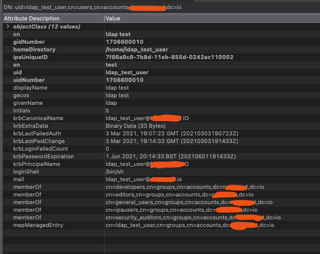Select the memberOf label for cn=developers row
The image size is (320, 254).
[x=27, y=187]
